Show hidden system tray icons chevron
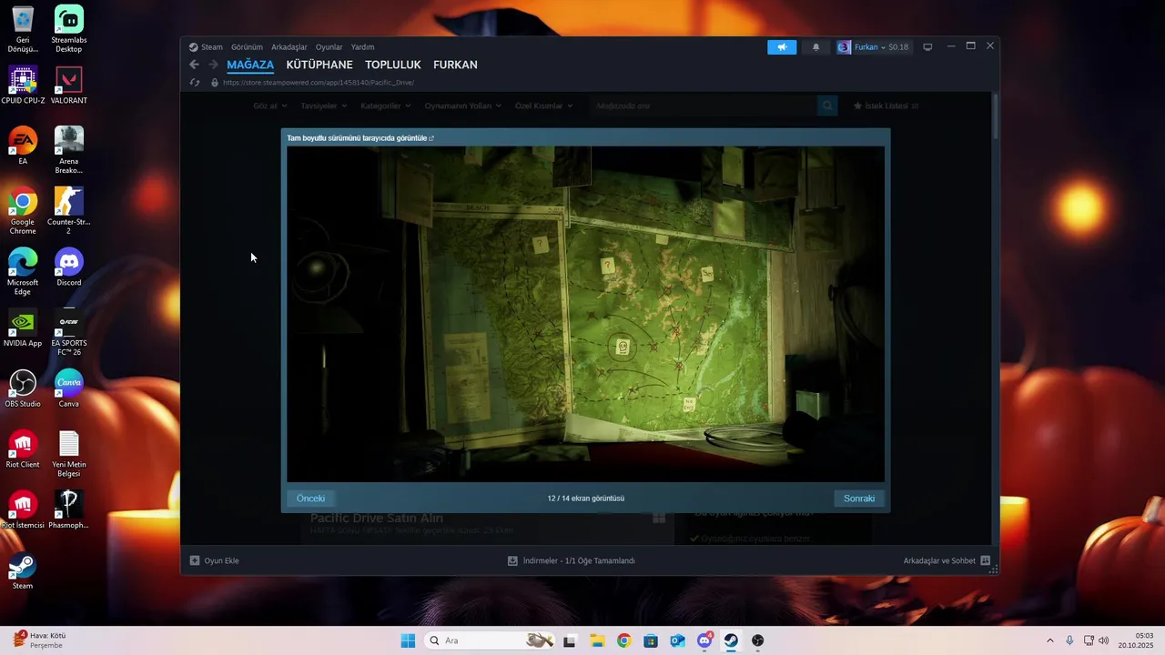 point(1049,640)
